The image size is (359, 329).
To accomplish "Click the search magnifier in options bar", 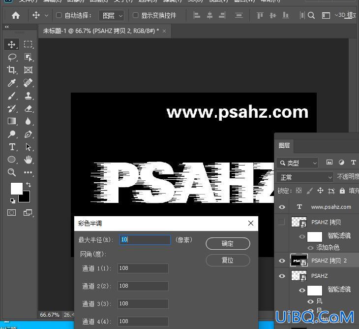I will 311,15.
